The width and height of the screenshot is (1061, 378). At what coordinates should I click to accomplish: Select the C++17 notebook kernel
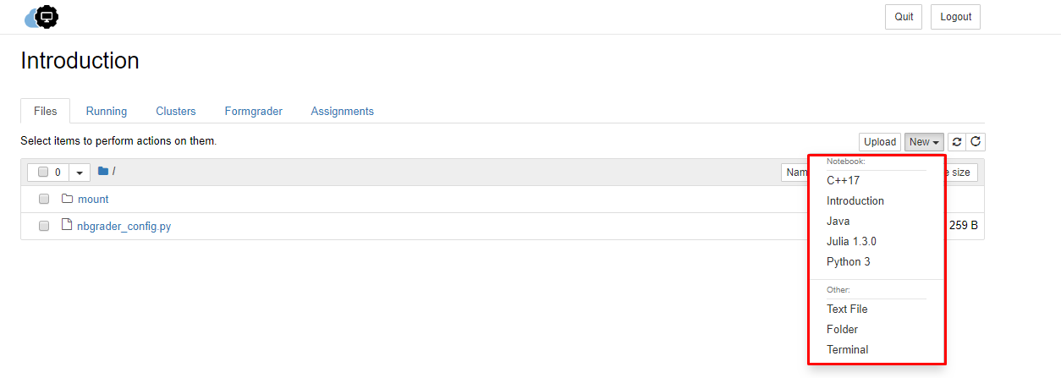tap(844, 181)
